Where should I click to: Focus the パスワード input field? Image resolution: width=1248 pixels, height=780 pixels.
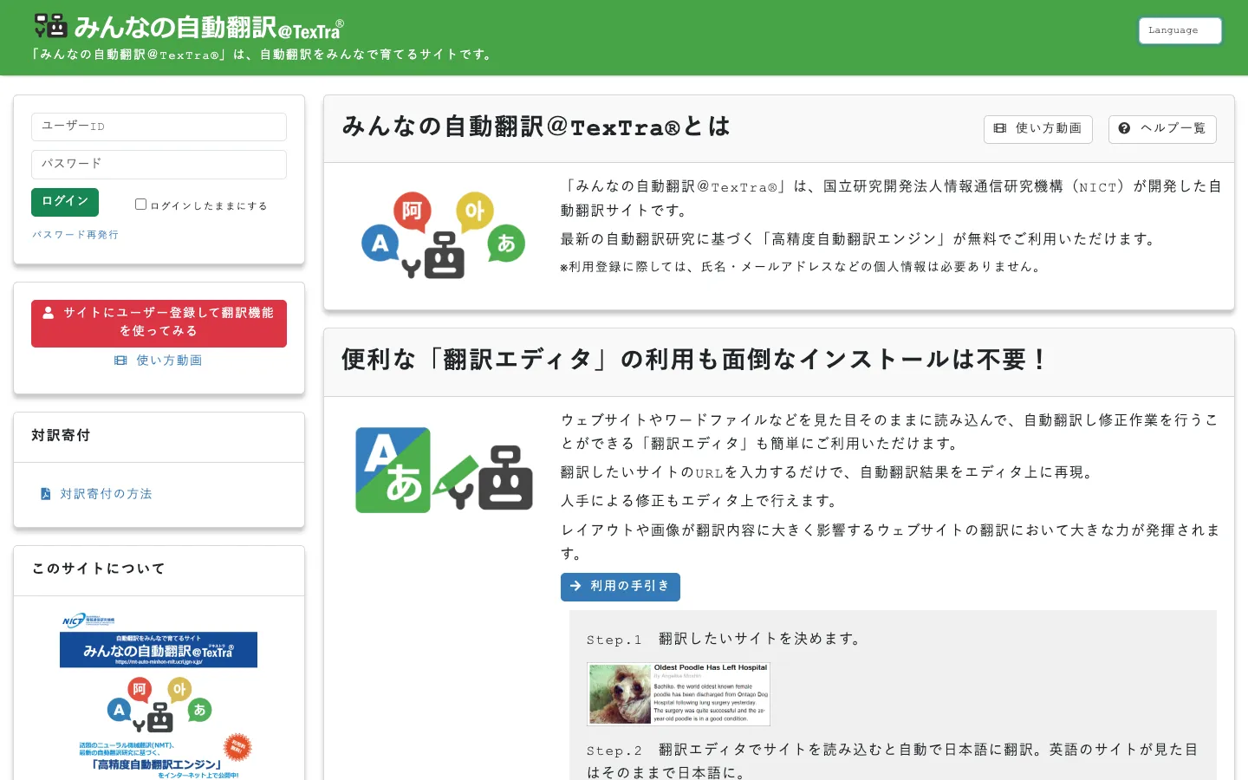pyautogui.click(x=159, y=165)
